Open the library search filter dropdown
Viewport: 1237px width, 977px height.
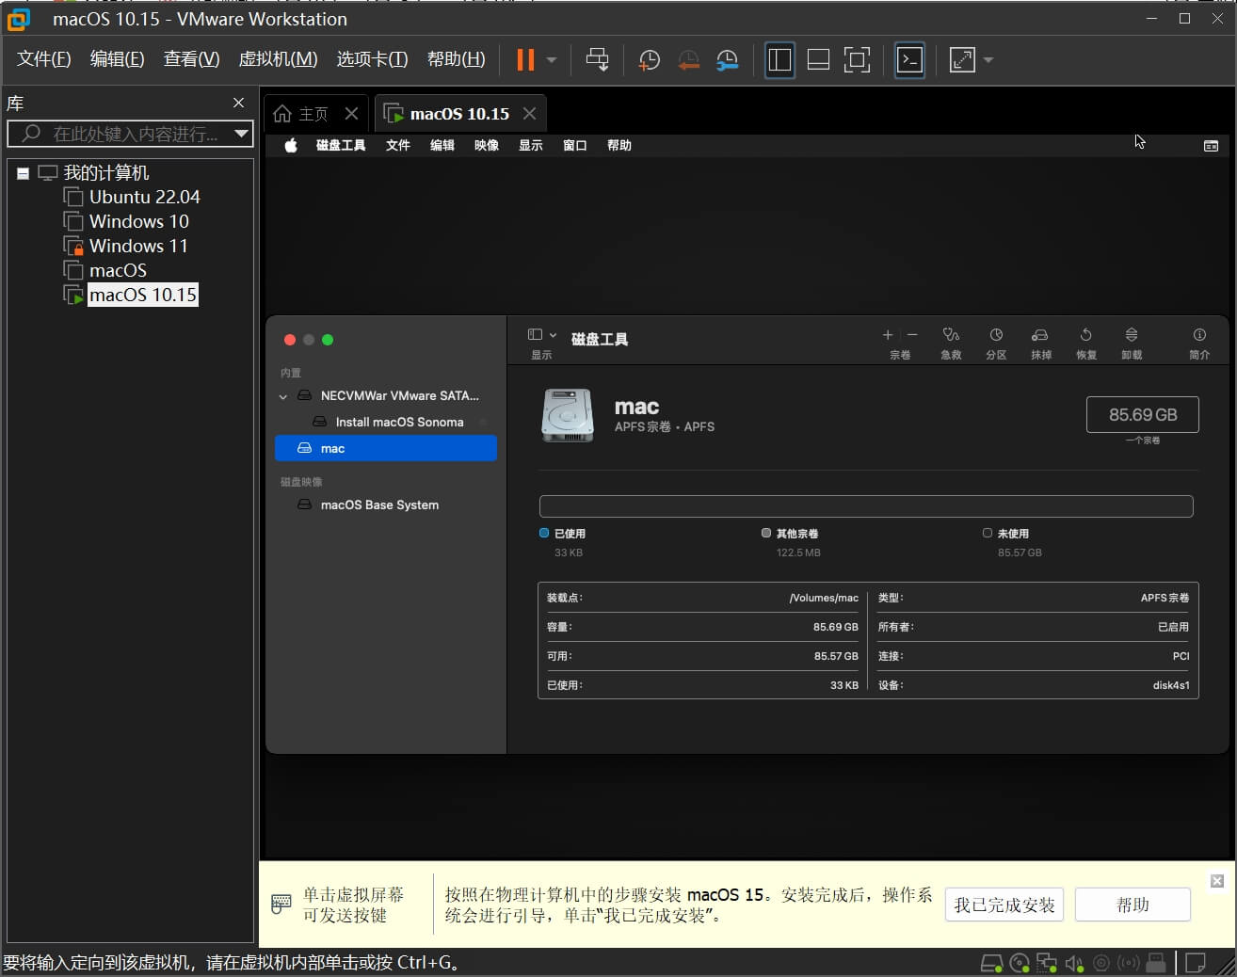coord(242,134)
